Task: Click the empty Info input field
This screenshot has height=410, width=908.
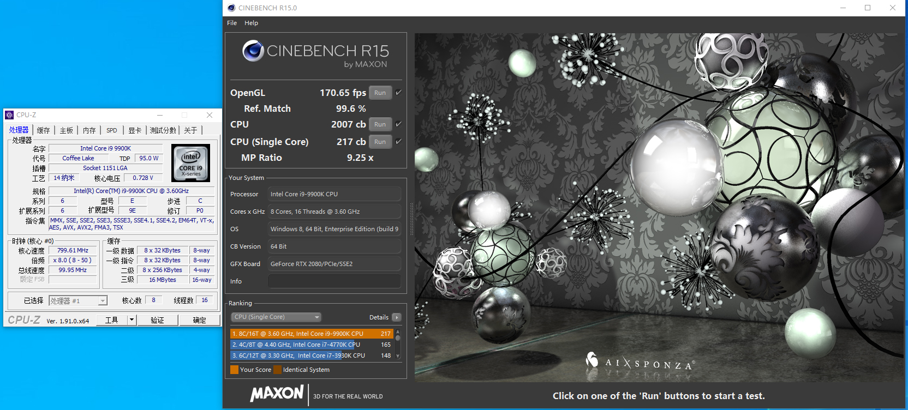Action: click(334, 281)
